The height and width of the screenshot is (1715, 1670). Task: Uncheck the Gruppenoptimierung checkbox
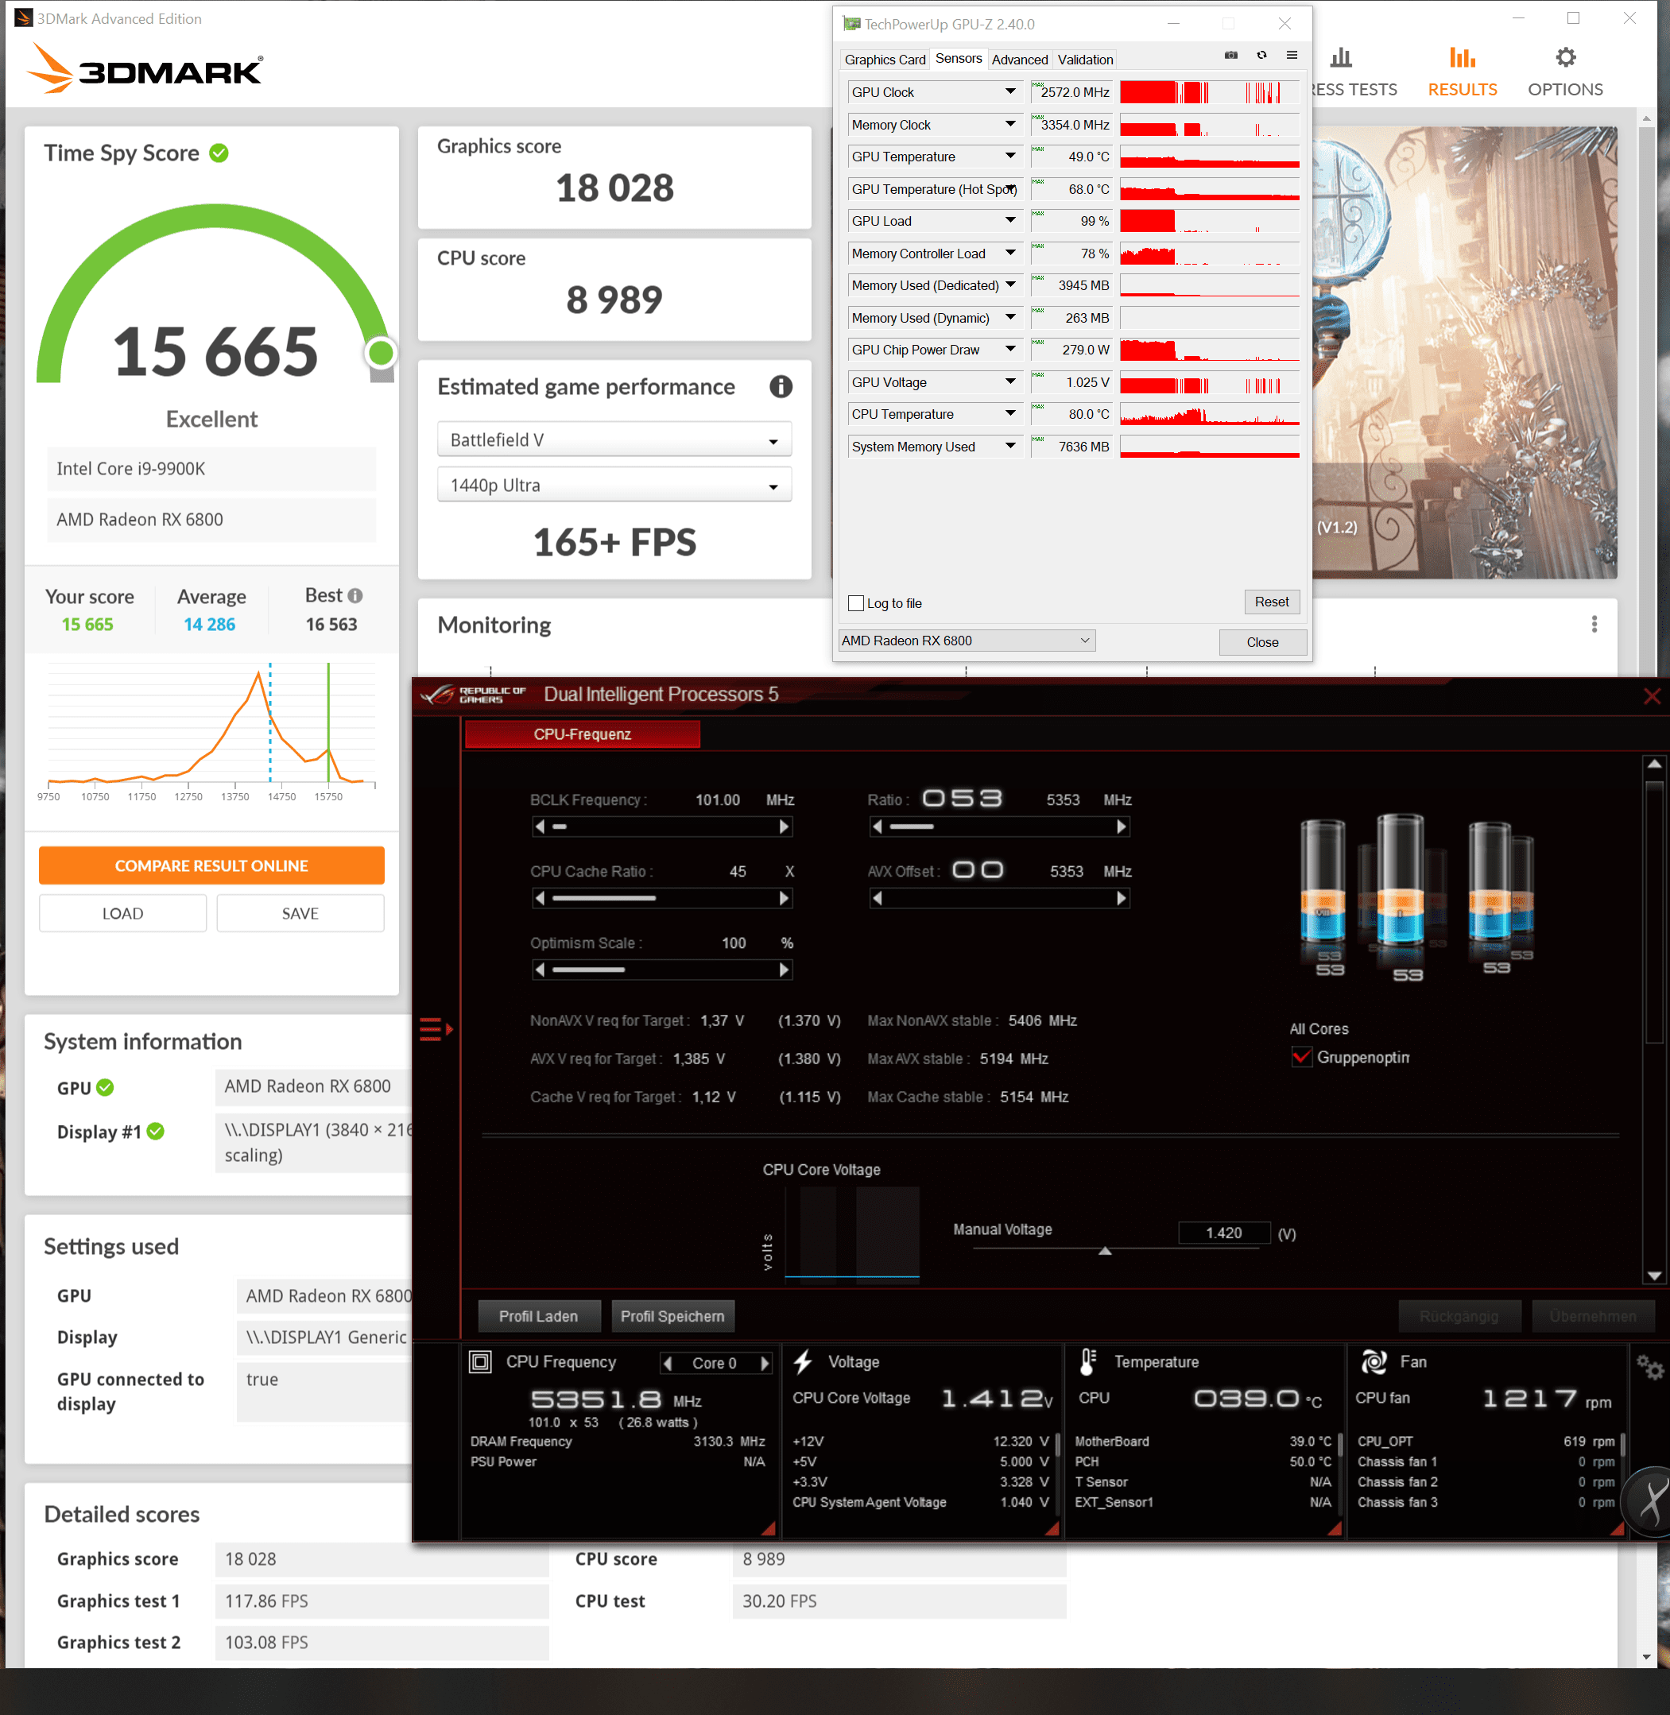(1302, 1058)
